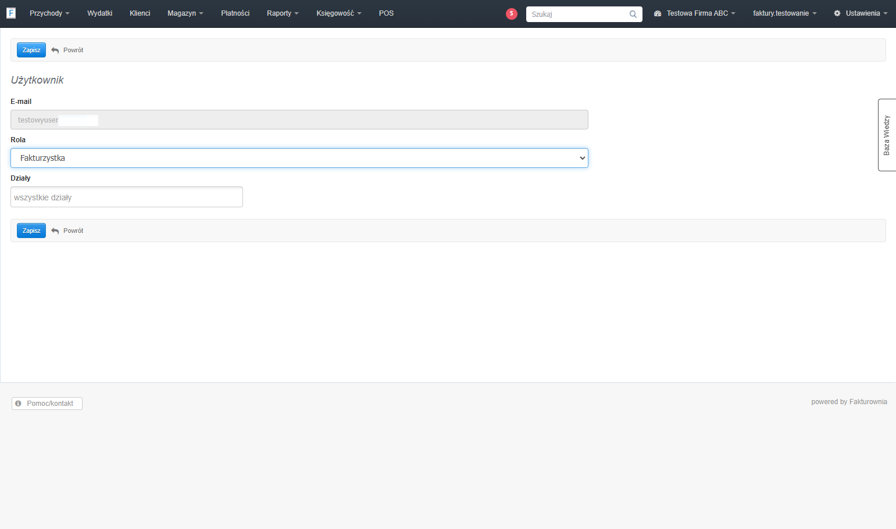Click the gear icon next to Ustawienia
Viewport: 896px width, 529px height.
[x=837, y=13]
